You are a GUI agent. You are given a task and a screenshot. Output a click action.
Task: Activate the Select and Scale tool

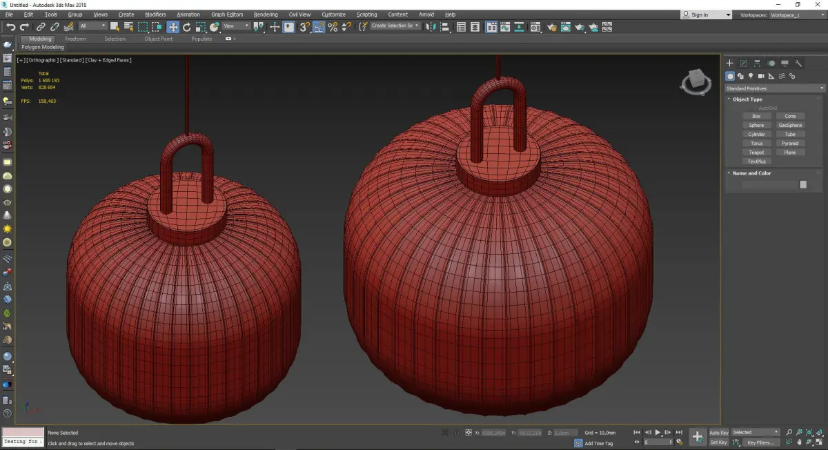tap(200, 27)
